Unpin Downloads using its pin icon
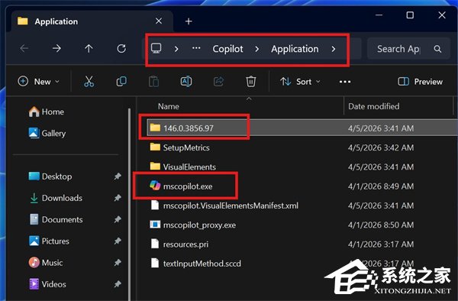458x301 pixels. coord(118,198)
